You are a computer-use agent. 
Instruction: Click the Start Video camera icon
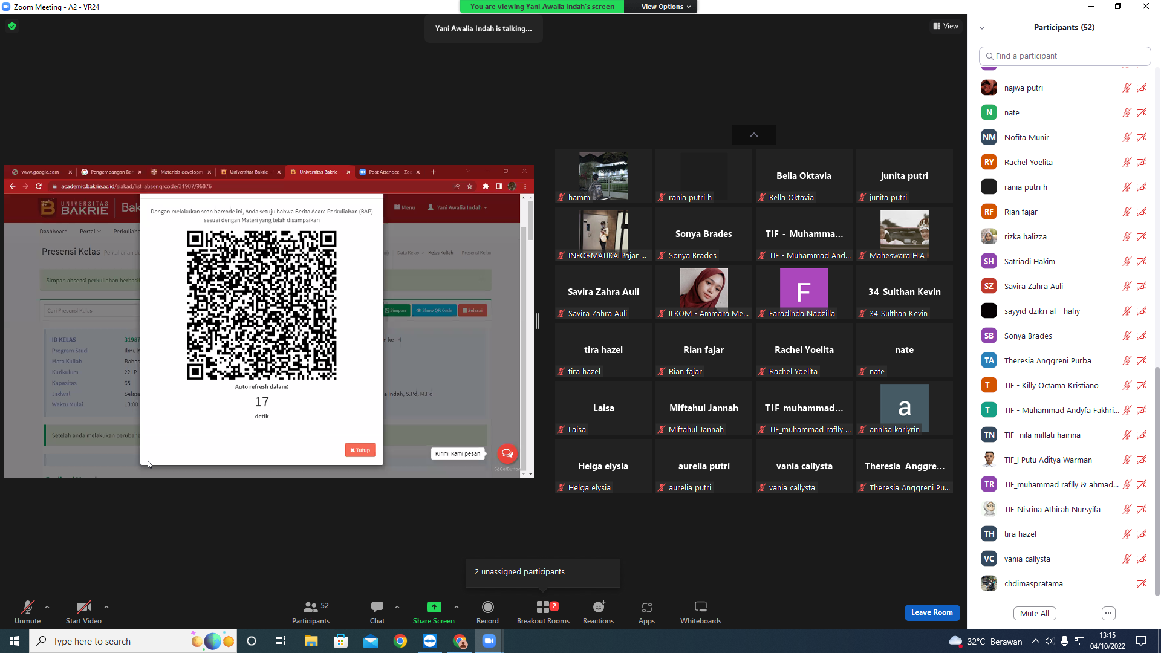click(x=83, y=607)
